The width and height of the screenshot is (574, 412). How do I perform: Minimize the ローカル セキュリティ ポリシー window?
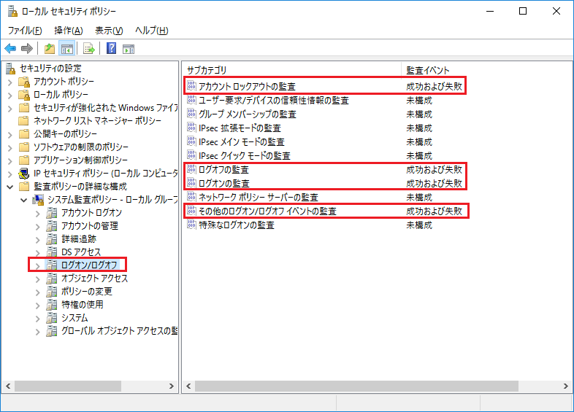[x=490, y=11]
